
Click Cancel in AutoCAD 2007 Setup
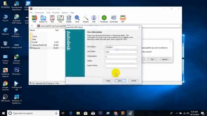[x=134, y=81]
